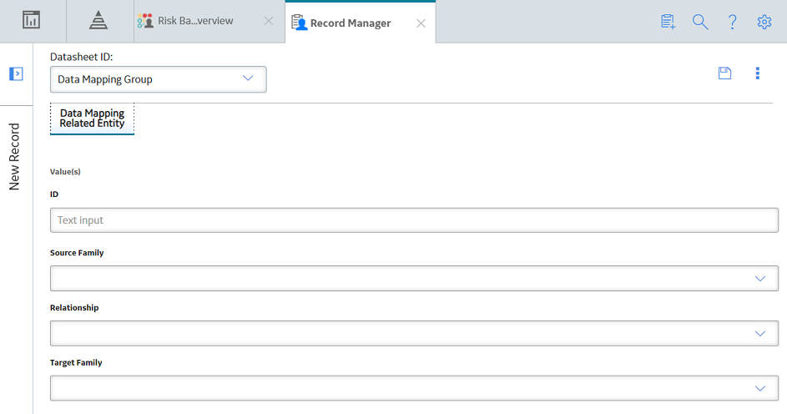787x414 pixels.
Task: Save the record with disk icon
Action: [724, 73]
